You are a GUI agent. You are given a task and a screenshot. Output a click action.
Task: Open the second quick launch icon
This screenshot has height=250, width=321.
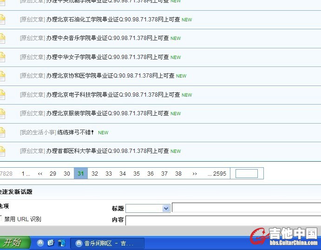51,243
